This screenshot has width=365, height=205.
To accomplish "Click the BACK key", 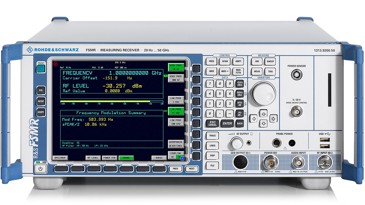I will 240,124.
